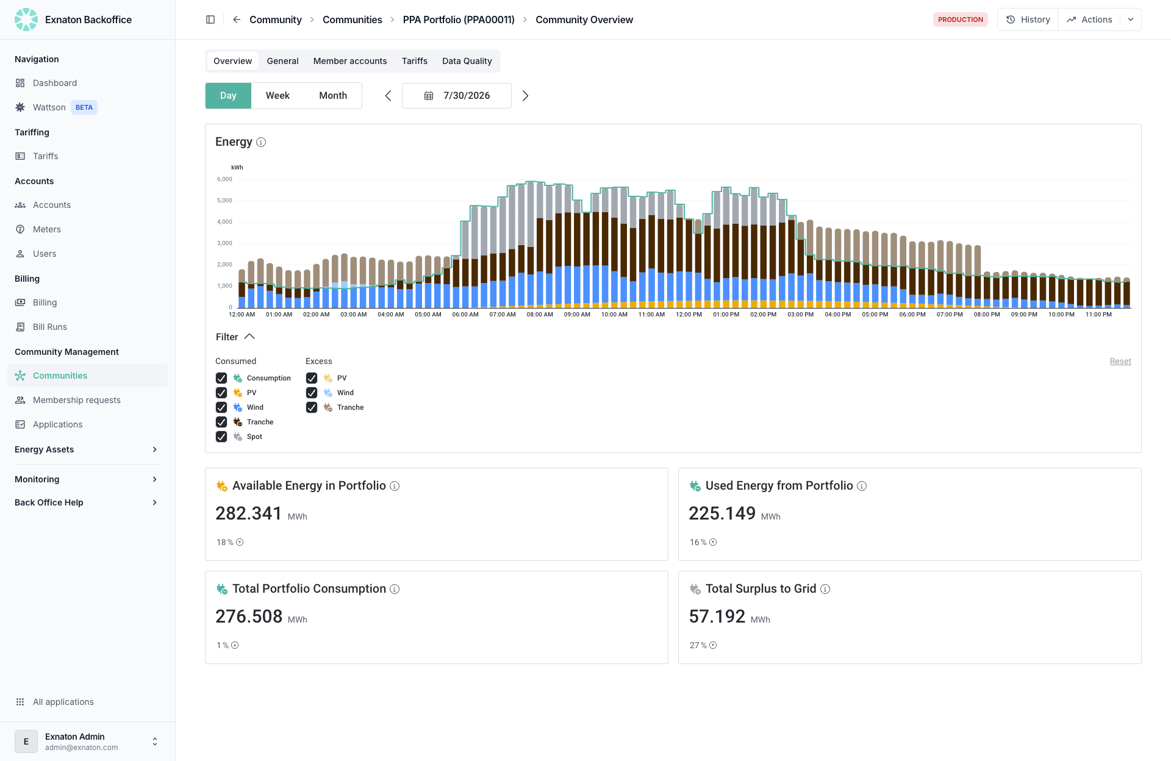Go back using the left arrow icon

(237, 20)
